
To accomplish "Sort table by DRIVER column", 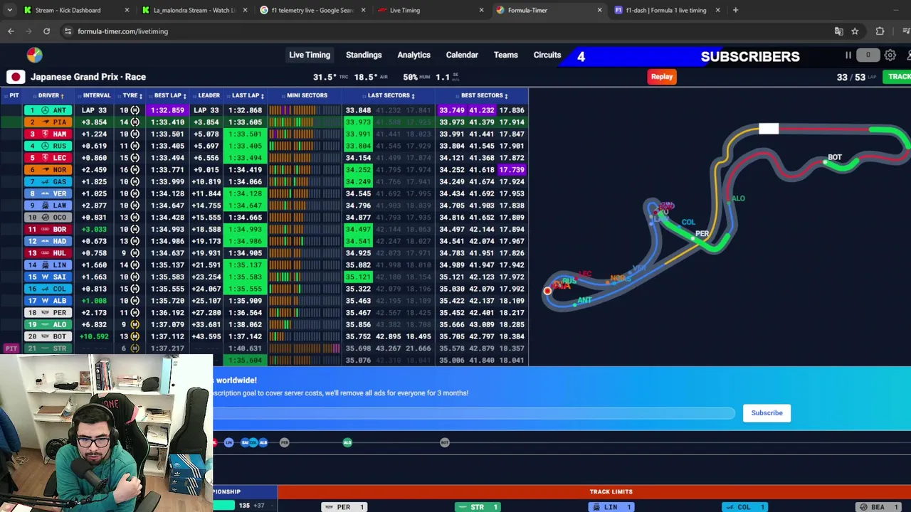I will [51, 95].
